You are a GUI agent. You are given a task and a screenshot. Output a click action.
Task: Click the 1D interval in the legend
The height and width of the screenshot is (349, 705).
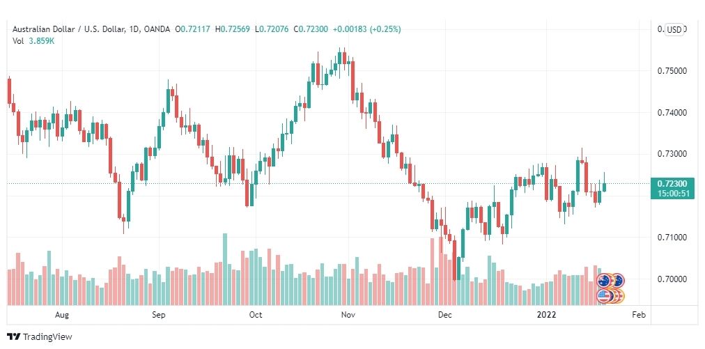click(134, 29)
